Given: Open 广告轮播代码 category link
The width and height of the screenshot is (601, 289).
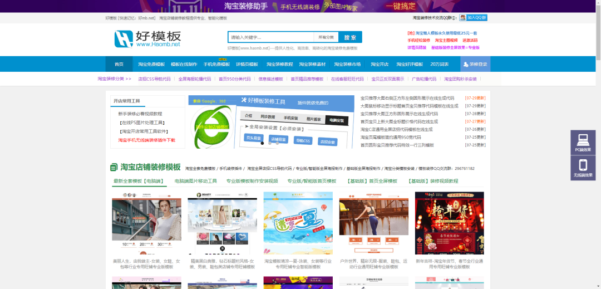Looking at the screenshot, I should [x=424, y=79].
